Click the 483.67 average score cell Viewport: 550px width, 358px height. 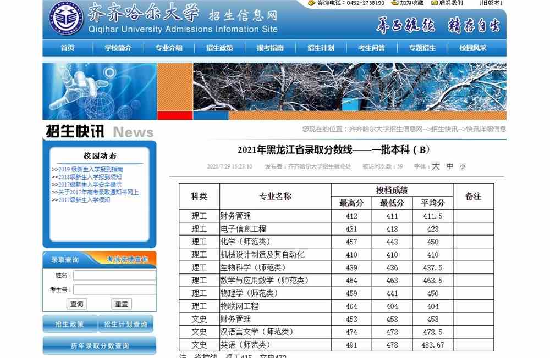pos(433,345)
